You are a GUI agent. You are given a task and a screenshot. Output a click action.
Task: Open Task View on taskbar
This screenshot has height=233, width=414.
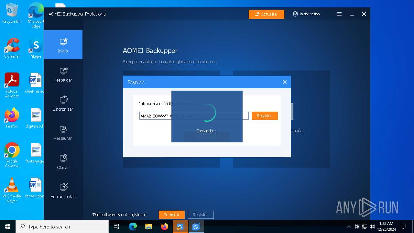[x=117, y=227]
